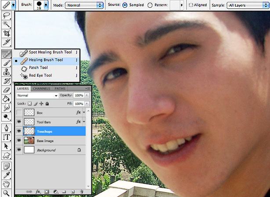The height and width of the screenshot is (197, 270).
Task: Choose Spot Healing Brush Tool
Action: 46,52
